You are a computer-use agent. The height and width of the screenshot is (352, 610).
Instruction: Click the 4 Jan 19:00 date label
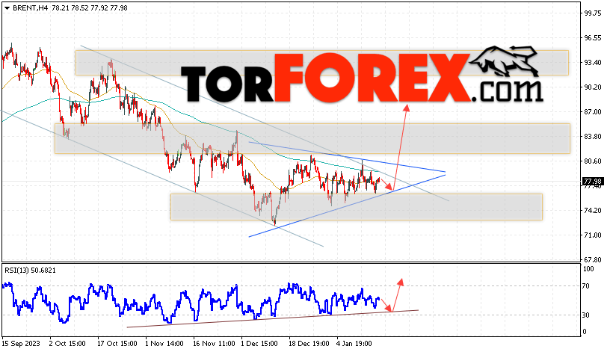pos(354,344)
